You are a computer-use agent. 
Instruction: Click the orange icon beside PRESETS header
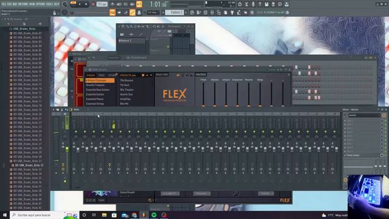tap(143, 75)
